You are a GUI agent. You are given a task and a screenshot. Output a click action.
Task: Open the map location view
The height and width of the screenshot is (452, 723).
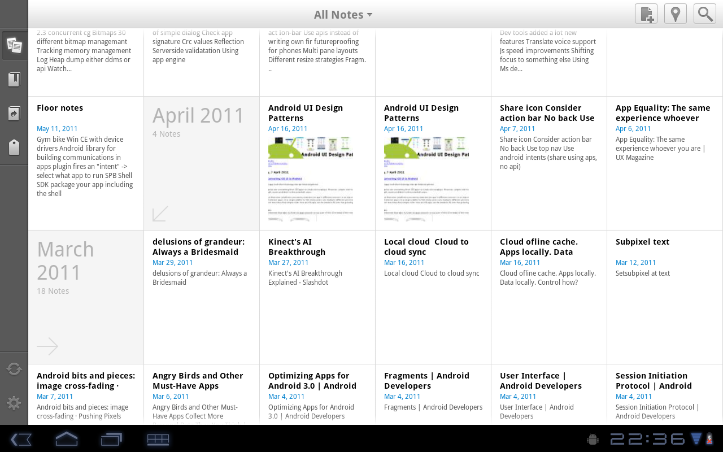pyautogui.click(x=676, y=14)
